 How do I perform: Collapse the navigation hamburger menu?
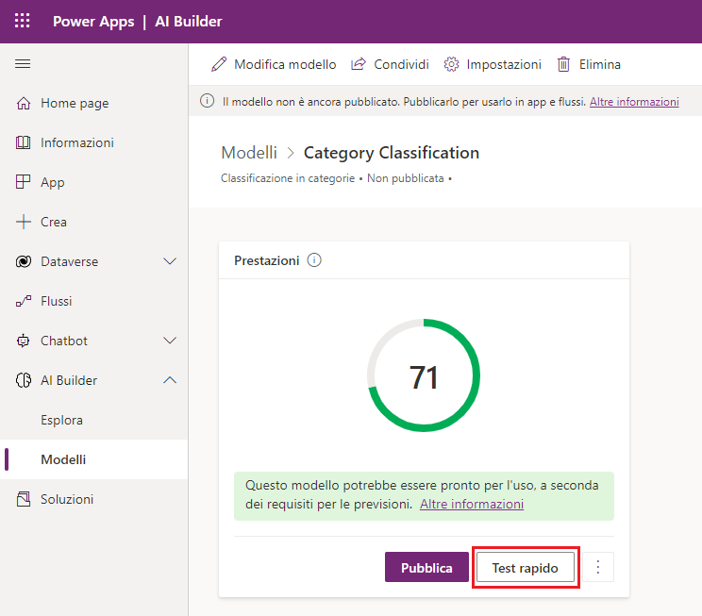[24, 64]
